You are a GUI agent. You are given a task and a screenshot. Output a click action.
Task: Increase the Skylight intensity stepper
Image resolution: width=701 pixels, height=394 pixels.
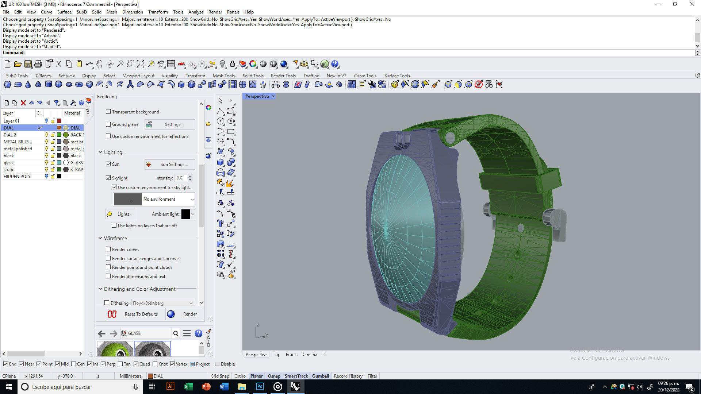coord(190,176)
